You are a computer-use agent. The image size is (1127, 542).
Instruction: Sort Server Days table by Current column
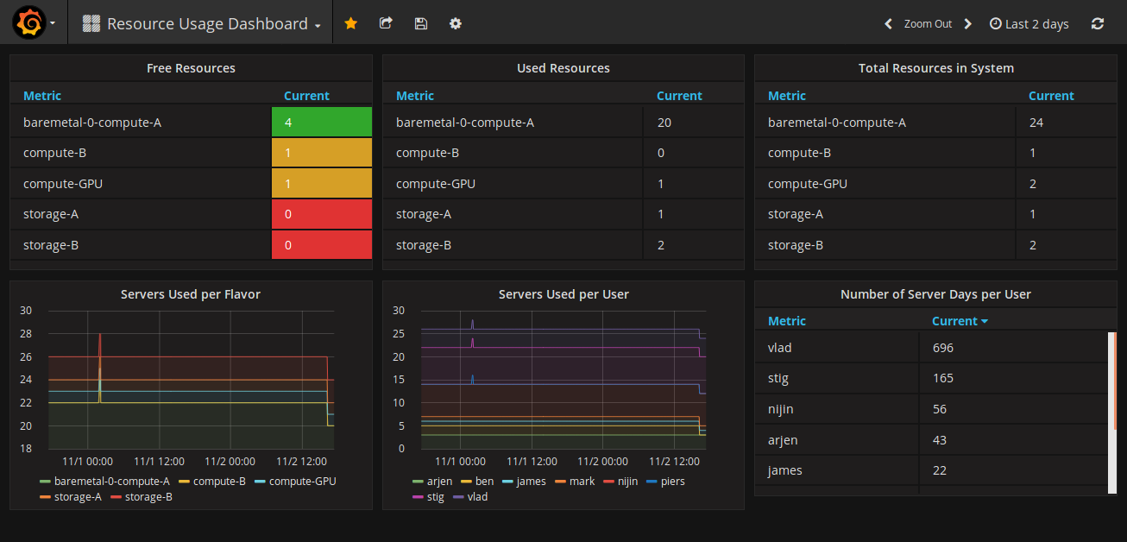[x=960, y=321]
